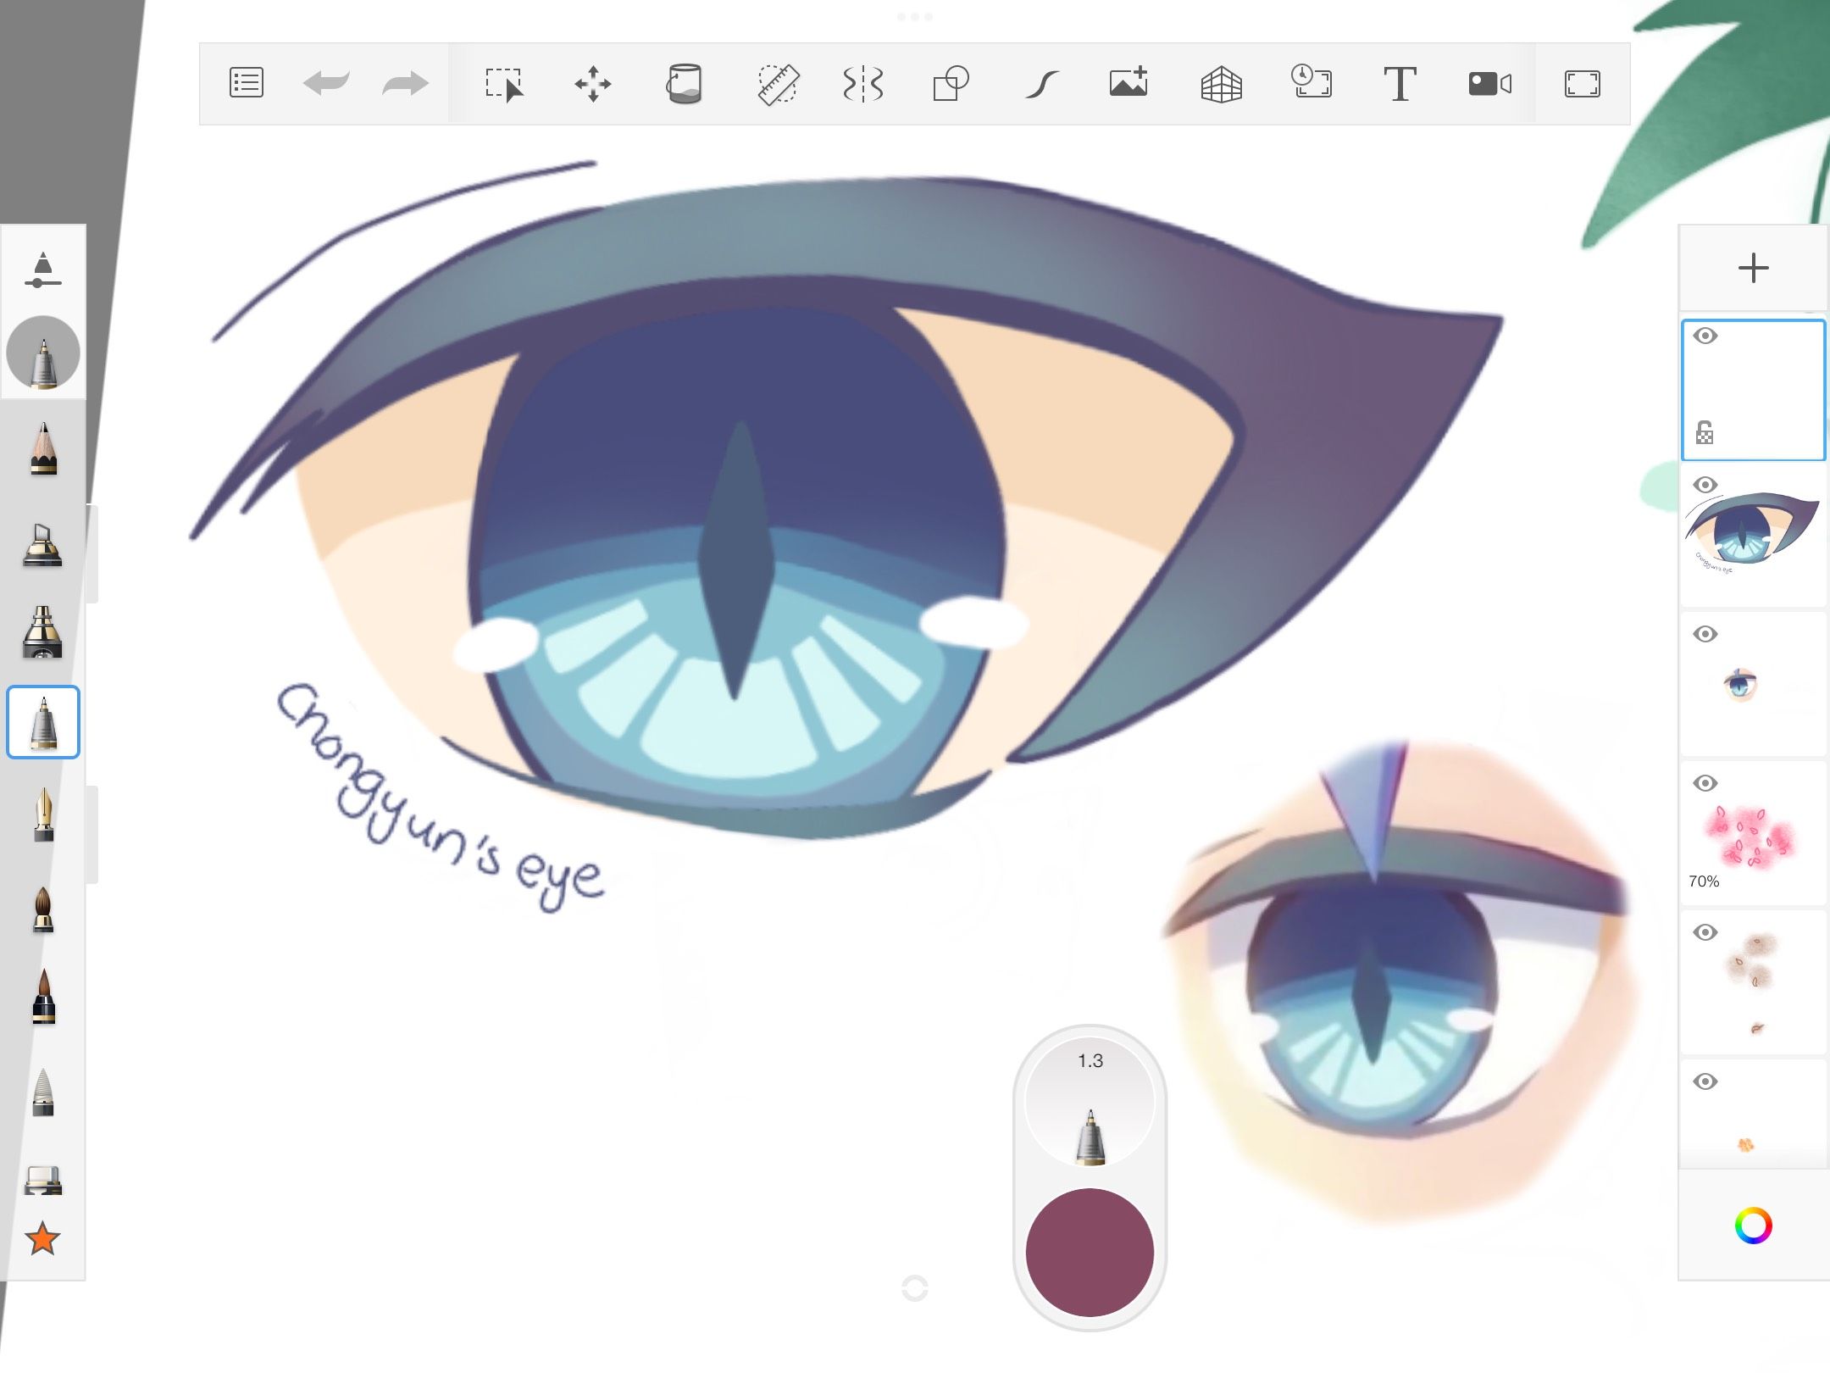The height and width of the screenshot is (1373, 1830).
Task: Open the favorite brushes star
Action: [42, 1239]
